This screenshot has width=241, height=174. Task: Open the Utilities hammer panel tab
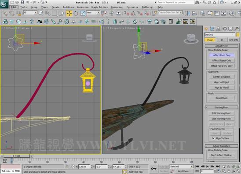237,29
